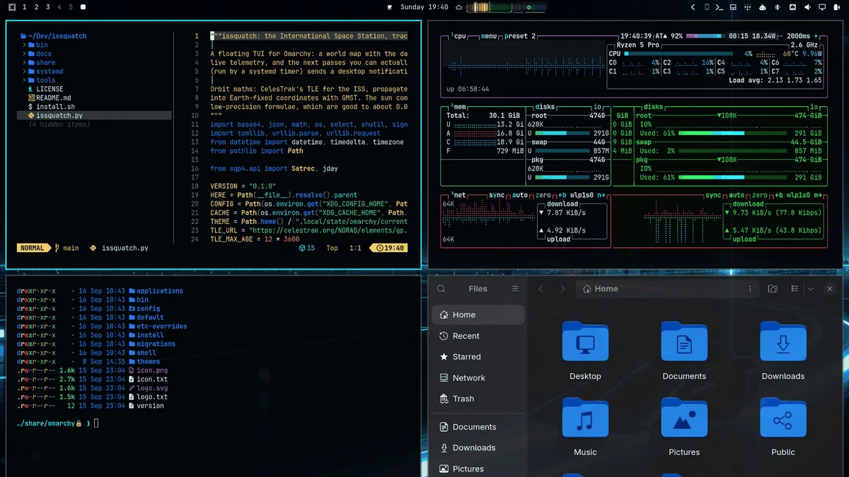Open the terminal prompt icon in the top bar

(720, 7)
